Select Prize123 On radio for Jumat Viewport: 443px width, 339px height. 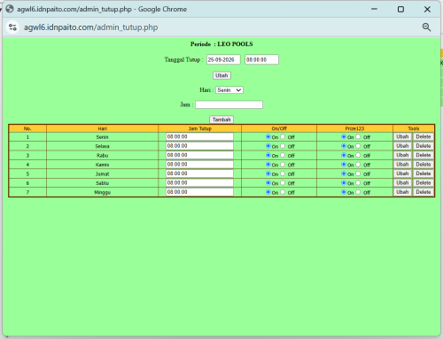pos(344,173)
